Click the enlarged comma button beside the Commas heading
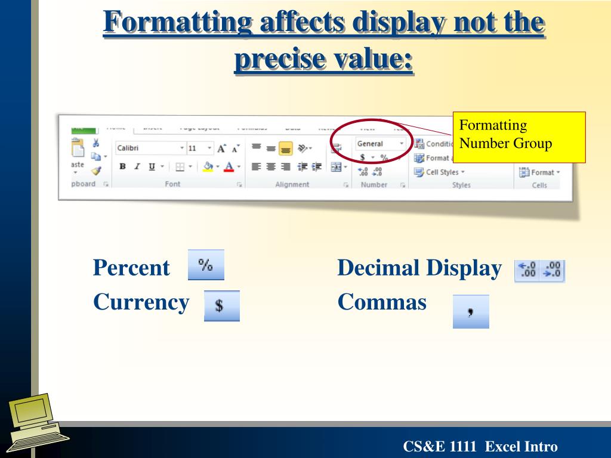This screenshot has width=611, height=458. pos(471,311)
